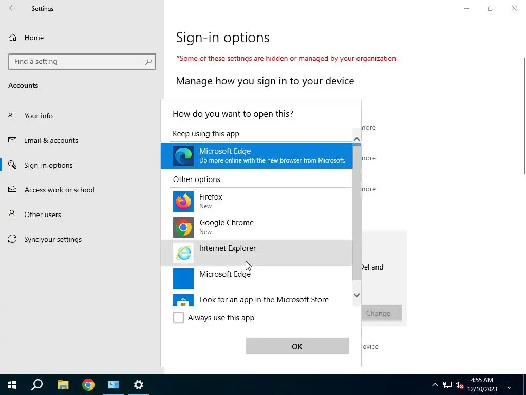This screenshot has width=526, height=395.
Task: Go to Email & accounts
Action: pyautogui.click(x=51, y=140)
